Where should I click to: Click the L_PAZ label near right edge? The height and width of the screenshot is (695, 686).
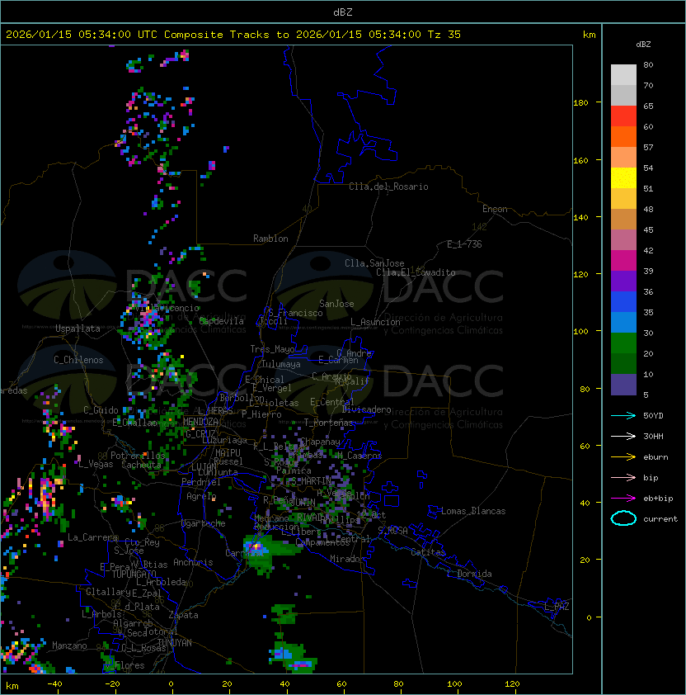tap(557, 607)
